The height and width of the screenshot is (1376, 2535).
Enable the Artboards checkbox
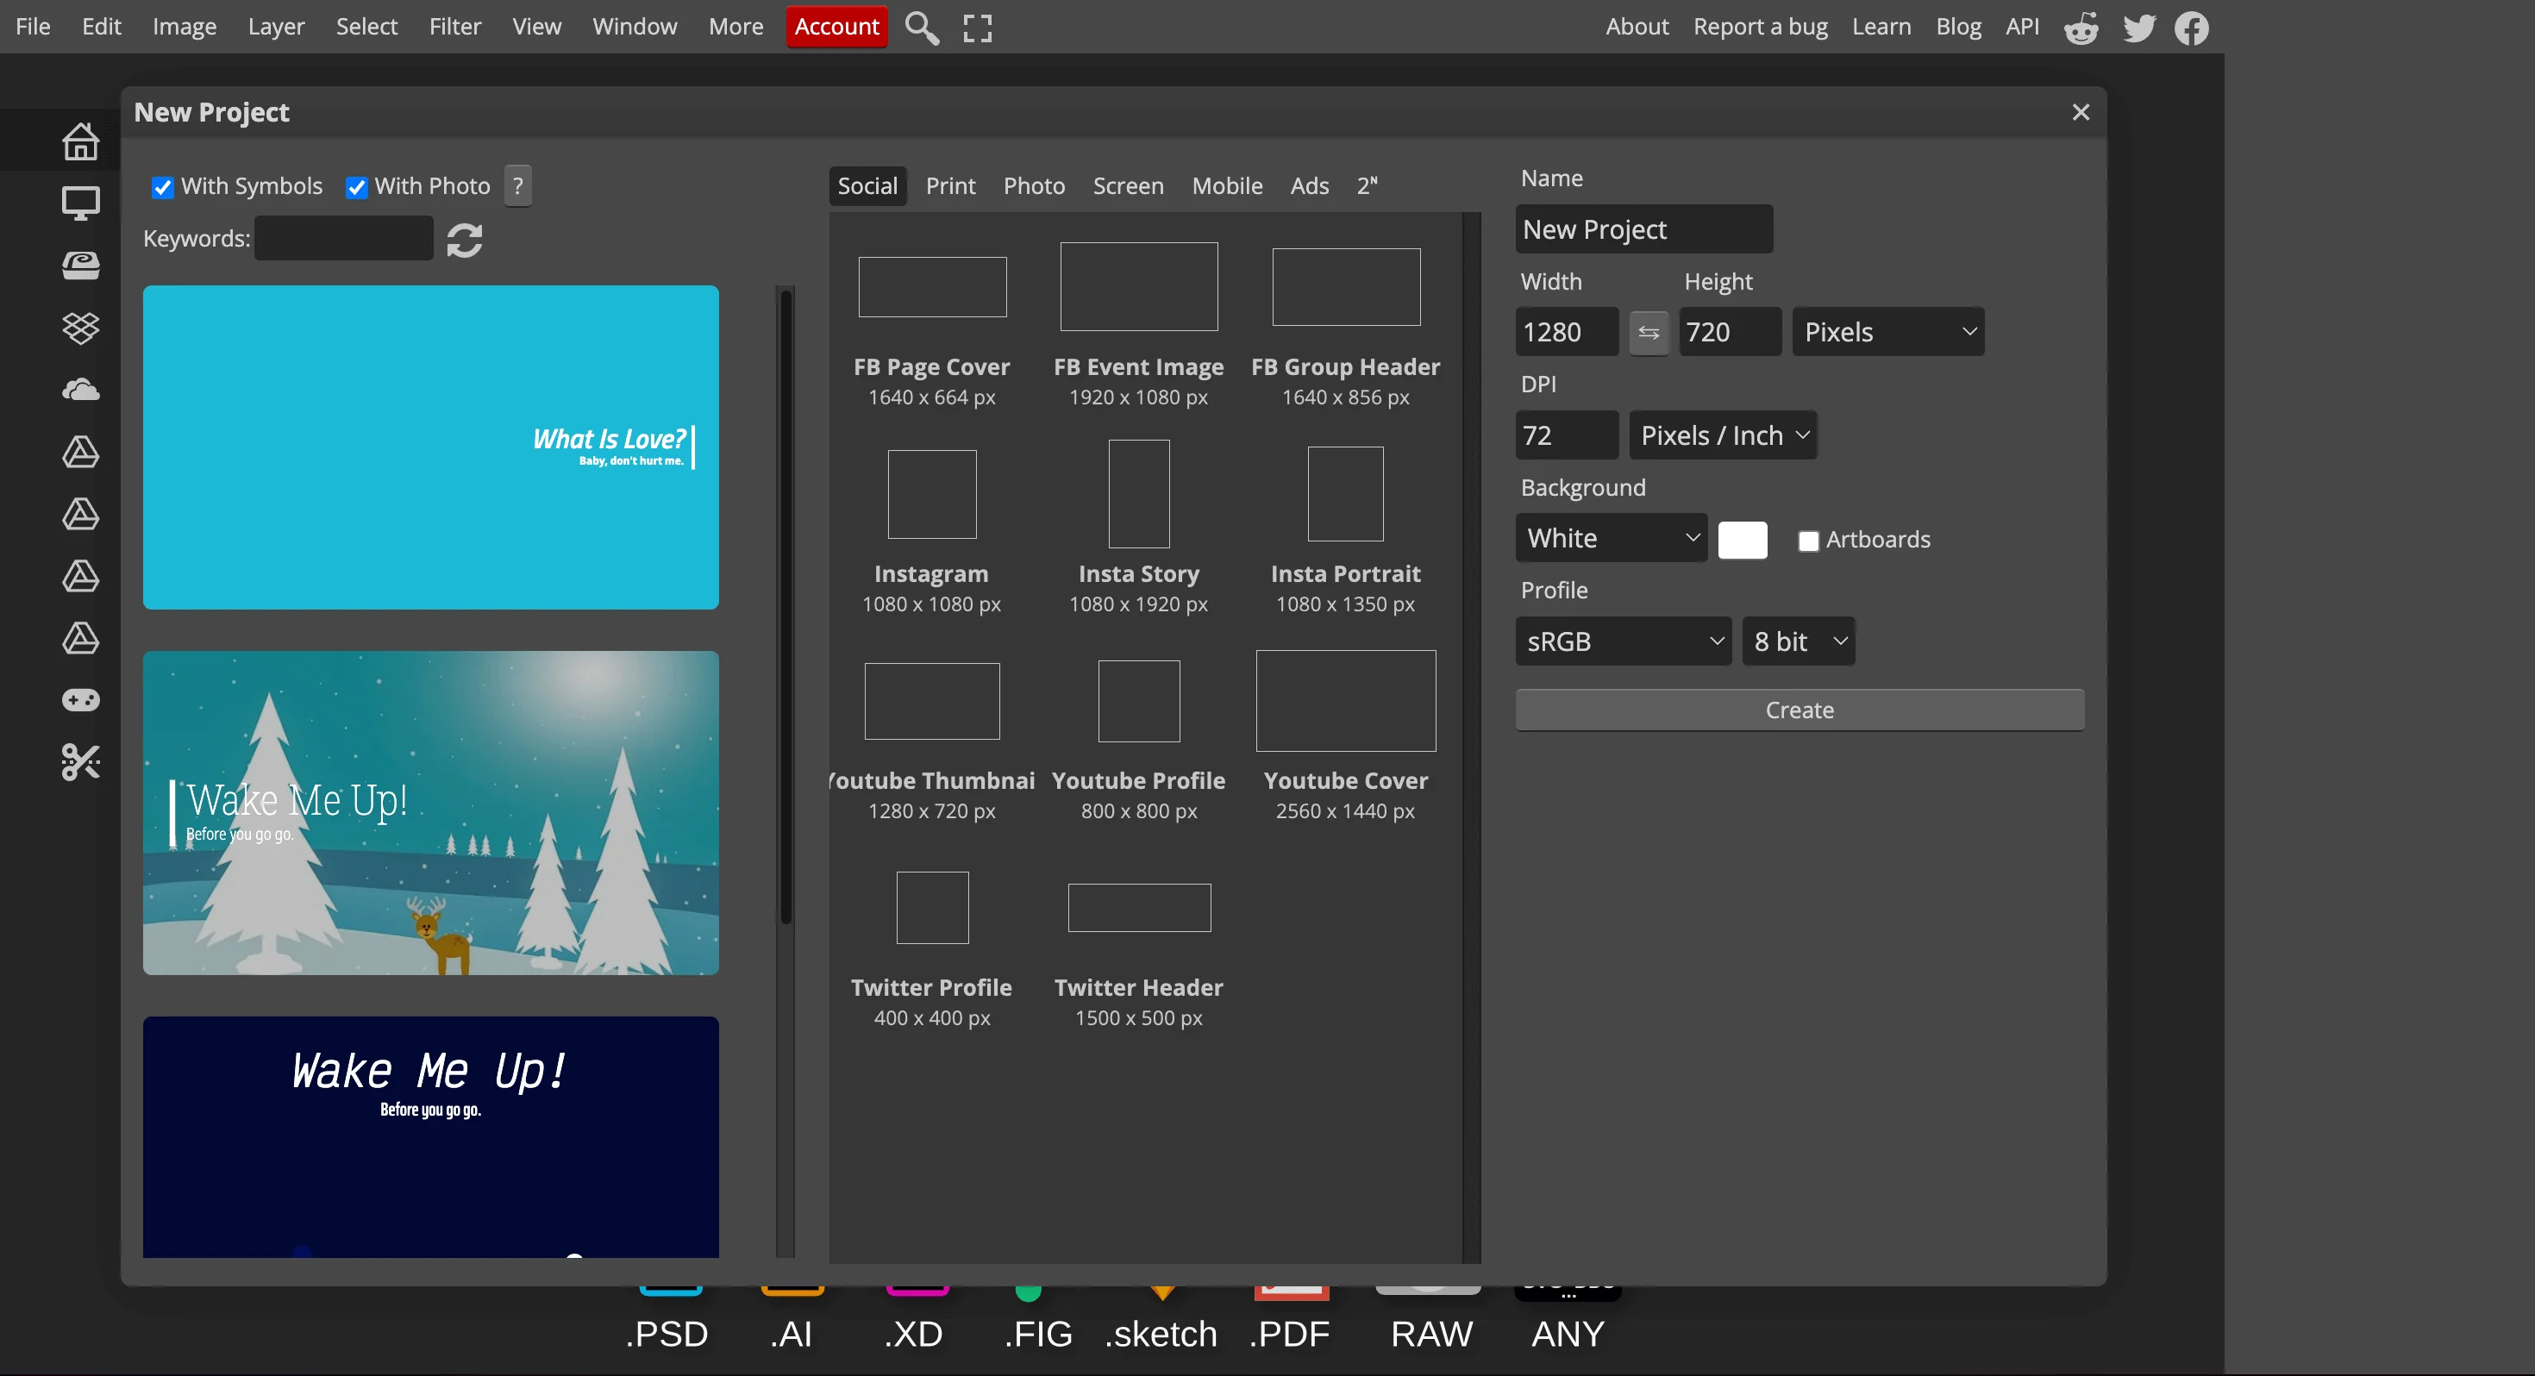click(x=1808, y=541)
